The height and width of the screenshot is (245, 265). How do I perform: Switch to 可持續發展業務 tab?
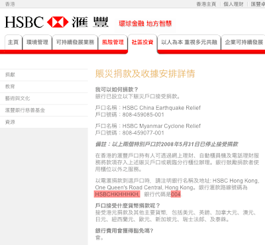pos(75,42)
